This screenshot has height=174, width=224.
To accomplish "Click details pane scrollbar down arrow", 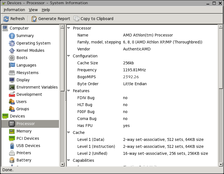I will click(221, 165).
